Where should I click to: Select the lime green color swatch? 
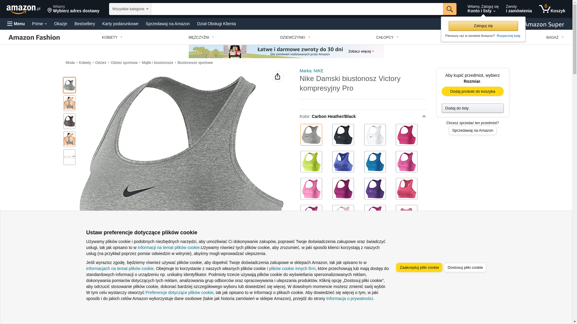pyautogui.click(x=311, y=162)
